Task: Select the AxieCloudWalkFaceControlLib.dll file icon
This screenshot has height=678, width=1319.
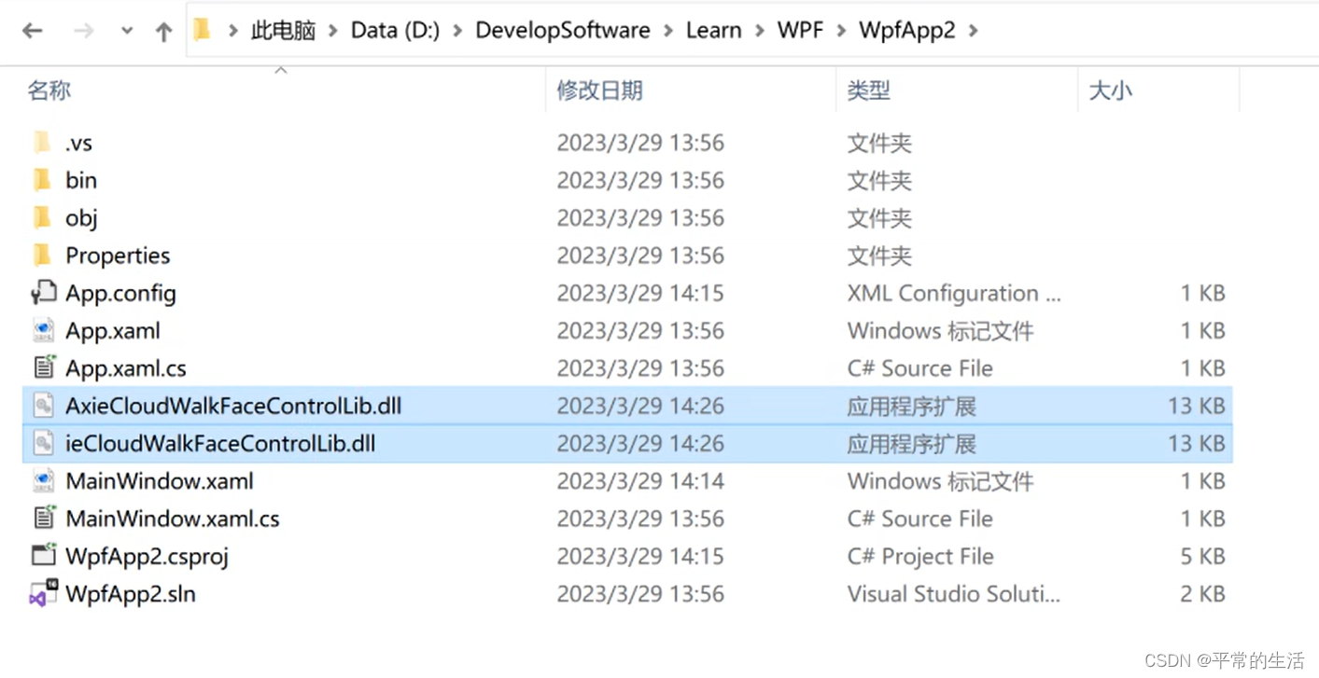Action: point(42,406)
